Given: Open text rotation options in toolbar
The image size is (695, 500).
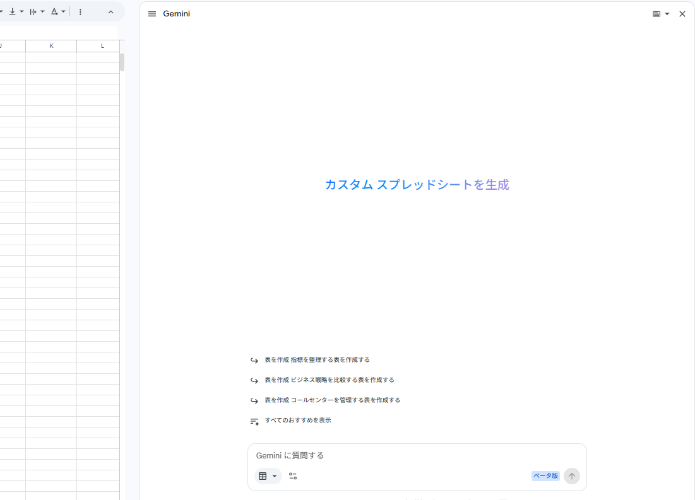Looking at the screenshot, I should point(54,11).
